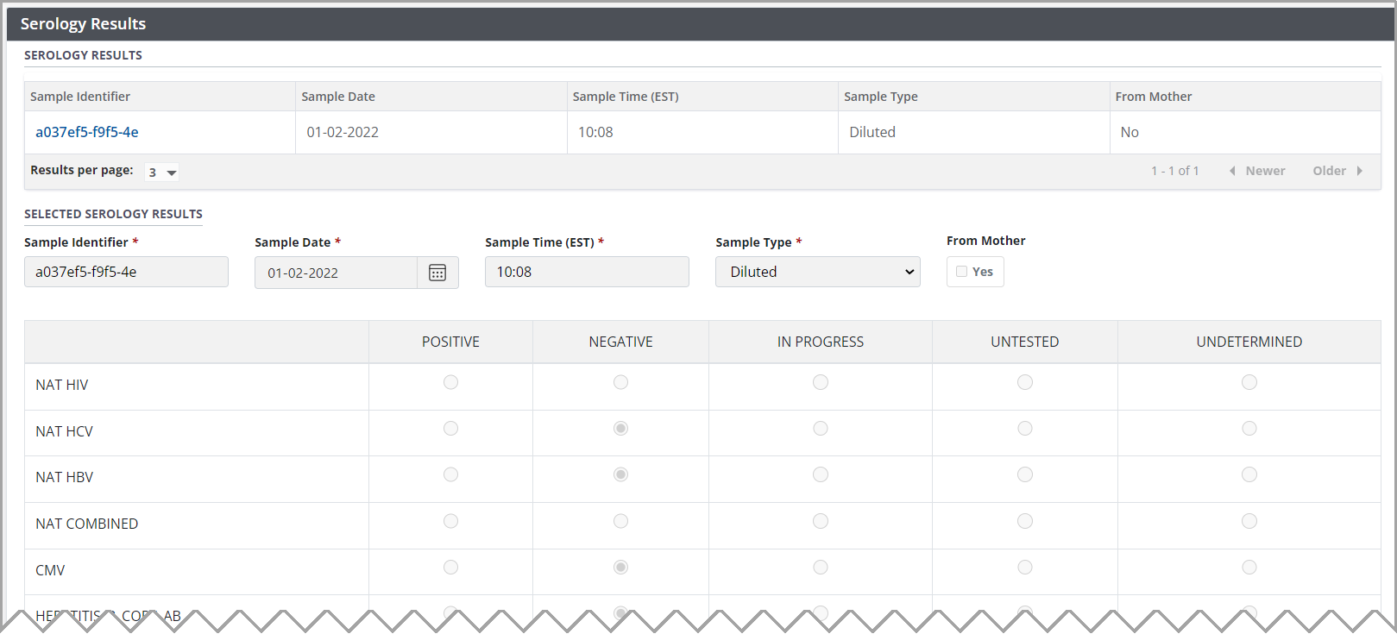Click the From Mother No cell

point(1245,132)
